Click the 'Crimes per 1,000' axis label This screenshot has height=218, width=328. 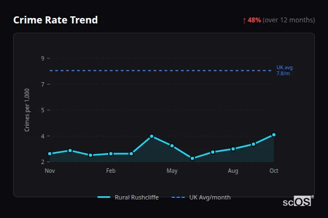click(27, 110)
